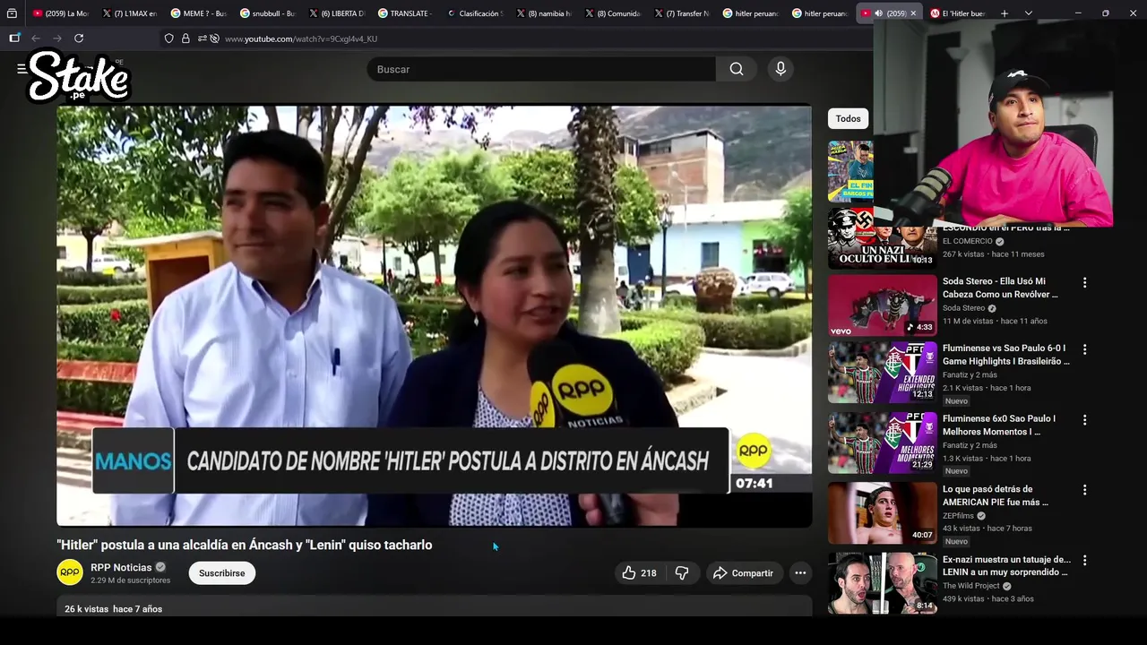Click the browser forward arrow
The width and height of the screenshot is (1147, 645).
pyautogui.click(x=57, y=39)
